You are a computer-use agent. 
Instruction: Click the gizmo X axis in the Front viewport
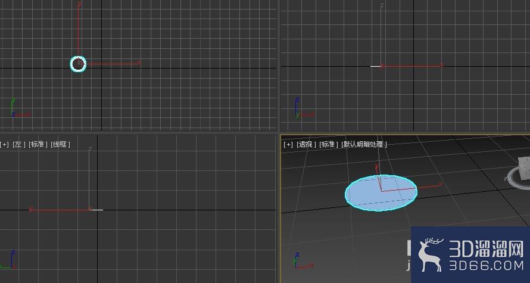pyautogui.click(x=412, y=66)
